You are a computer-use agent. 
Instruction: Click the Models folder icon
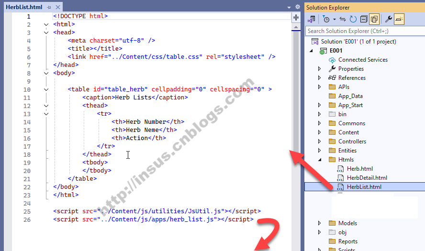pyautogui.click(x=332, y=223)
